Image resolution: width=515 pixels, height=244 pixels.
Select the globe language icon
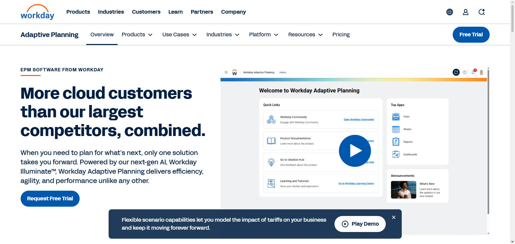click(449, 12)
